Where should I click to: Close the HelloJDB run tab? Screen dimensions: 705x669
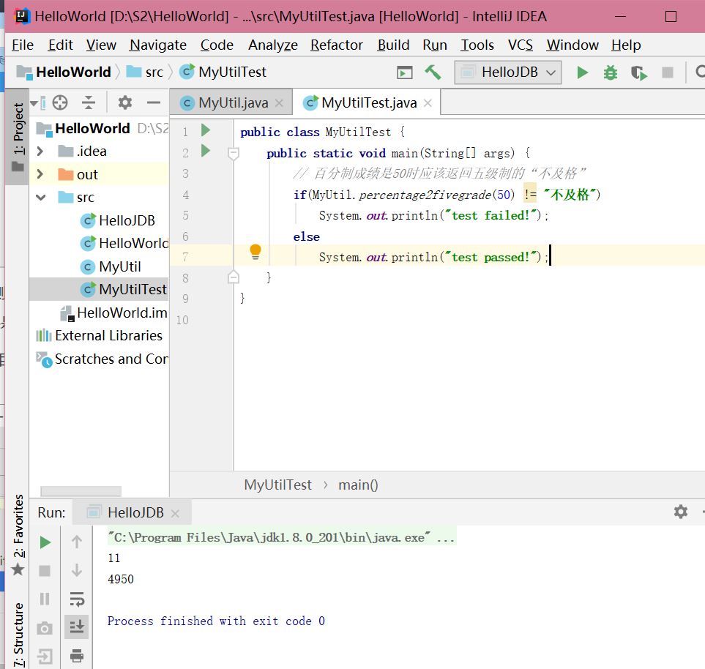click(x=176, y=513)
